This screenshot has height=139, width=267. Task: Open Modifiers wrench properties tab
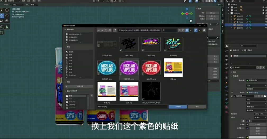227,87
